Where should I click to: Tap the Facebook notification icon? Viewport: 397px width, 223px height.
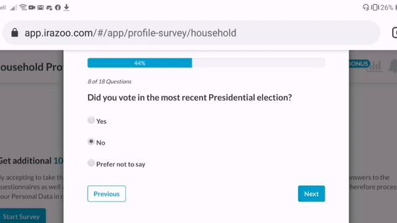click(58, 7)
